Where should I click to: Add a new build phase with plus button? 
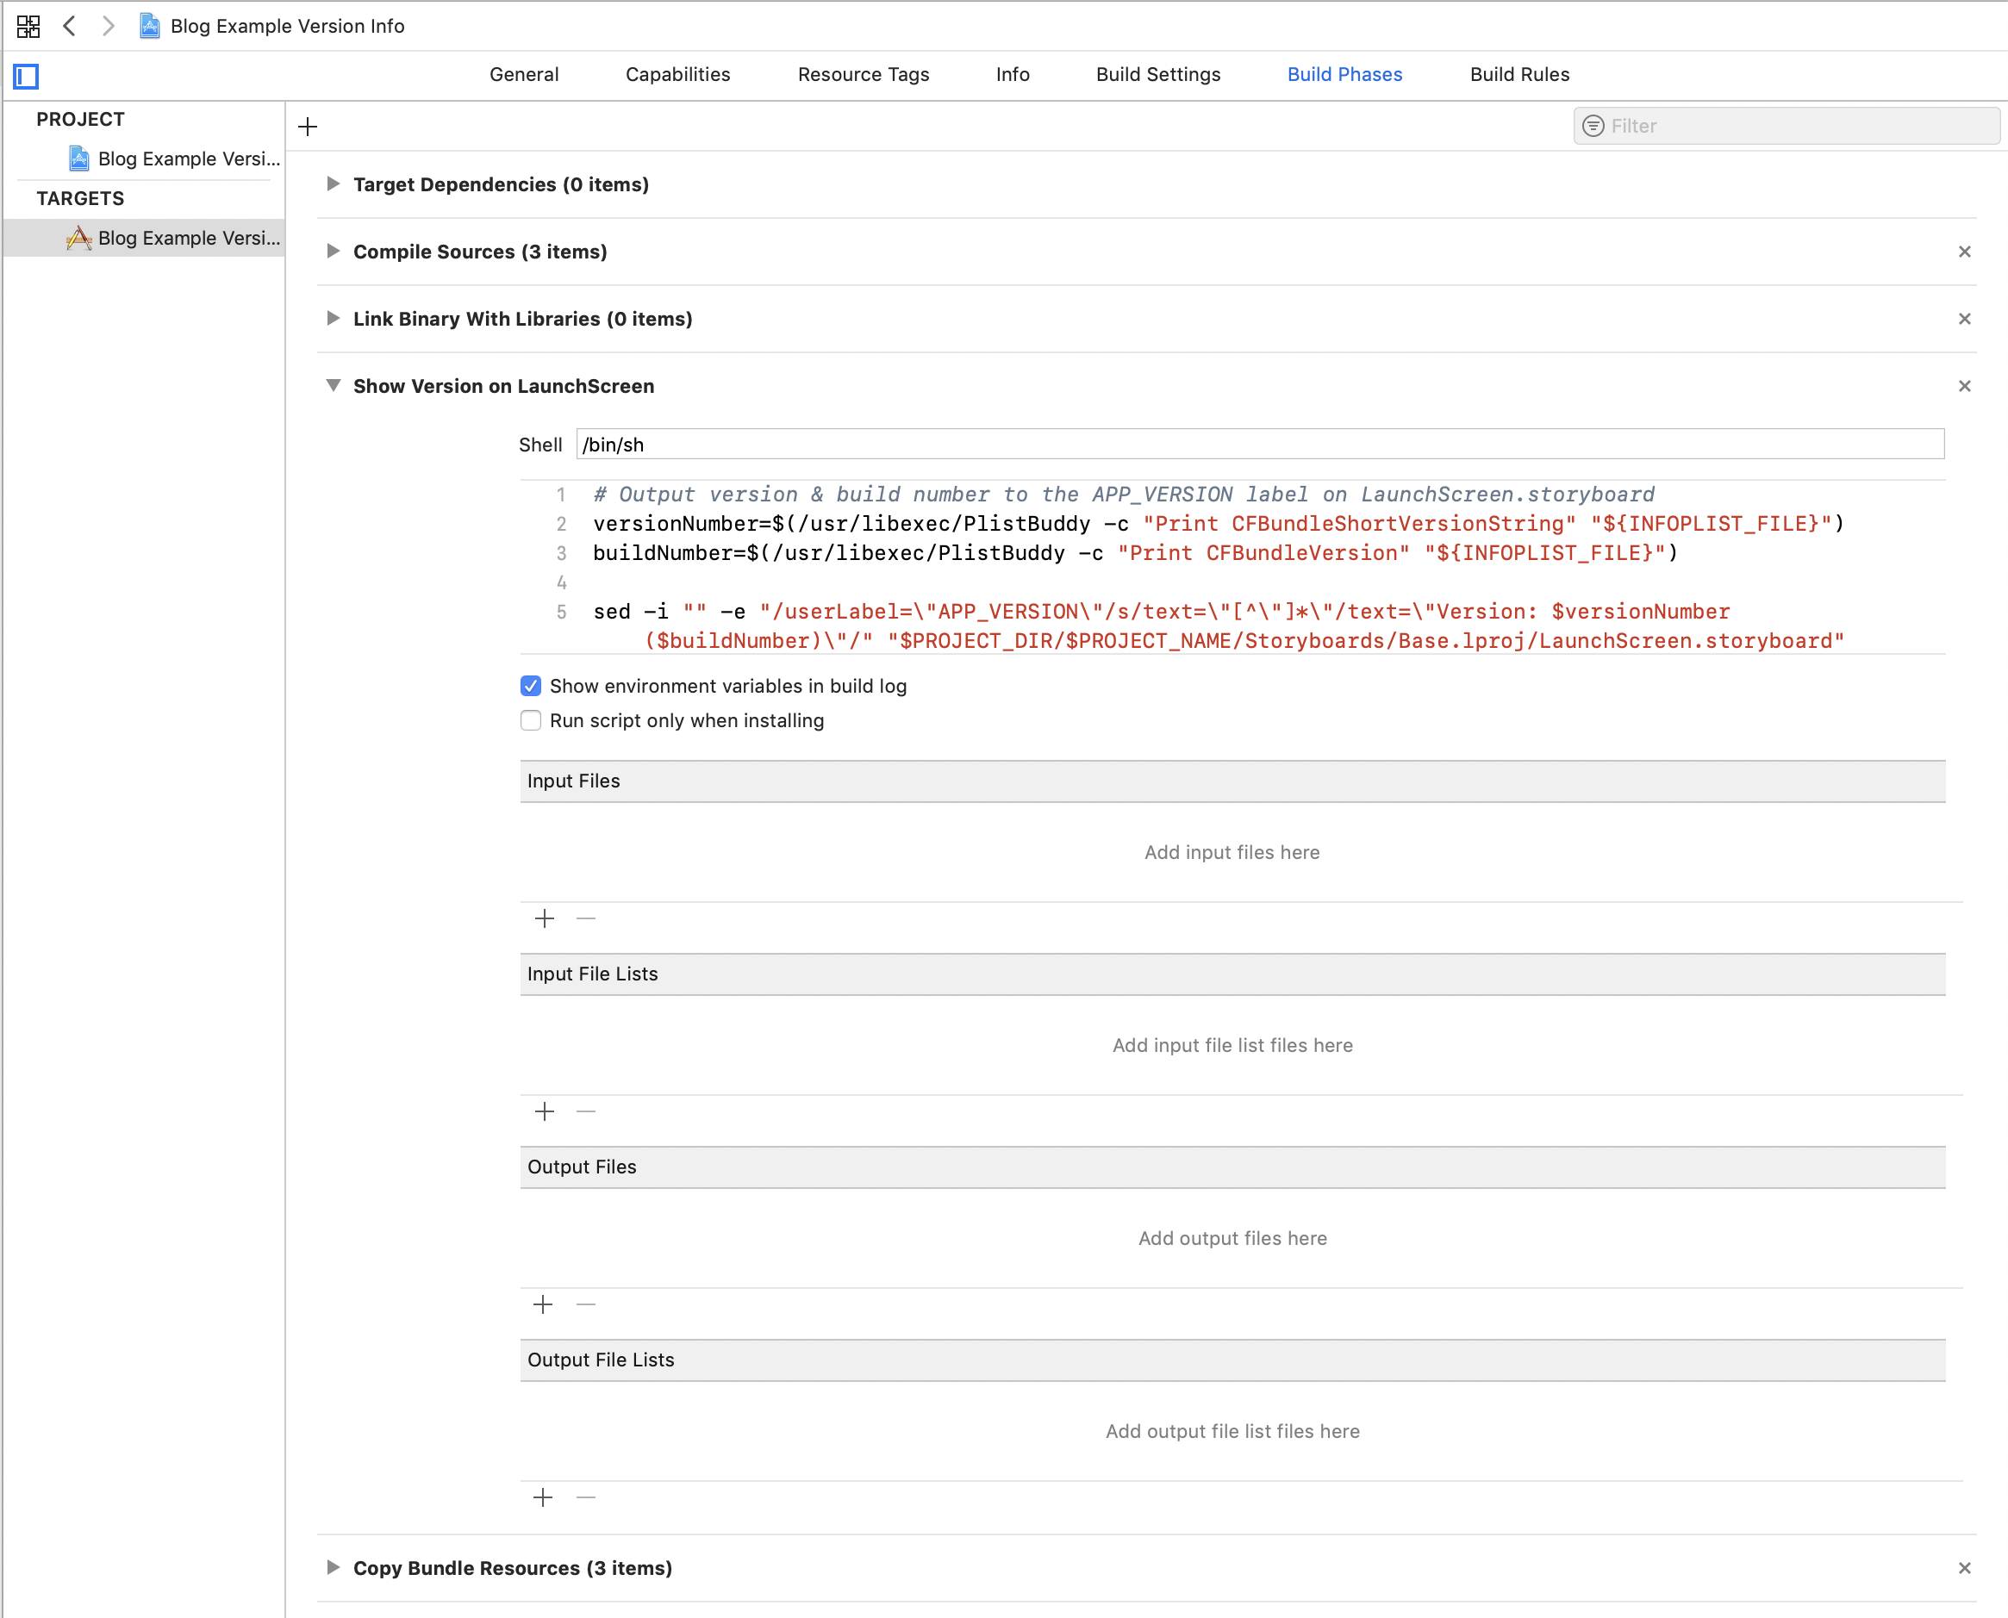click(308, 126)
